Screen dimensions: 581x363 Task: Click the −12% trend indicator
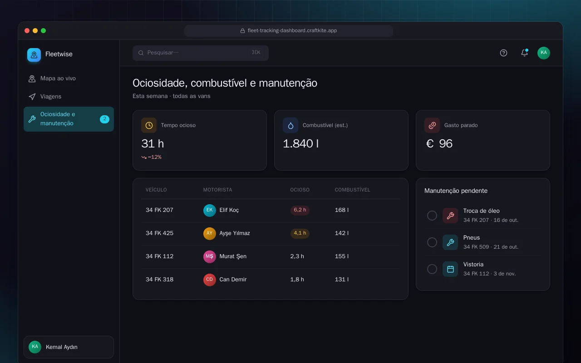[152, 157]
